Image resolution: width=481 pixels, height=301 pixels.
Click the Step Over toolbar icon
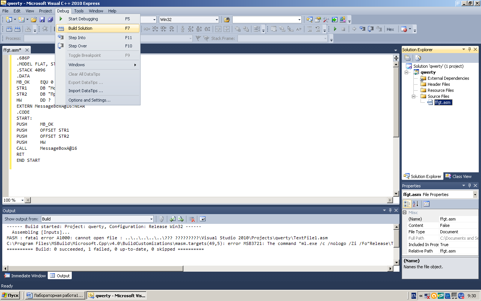(x=371, y=29)
